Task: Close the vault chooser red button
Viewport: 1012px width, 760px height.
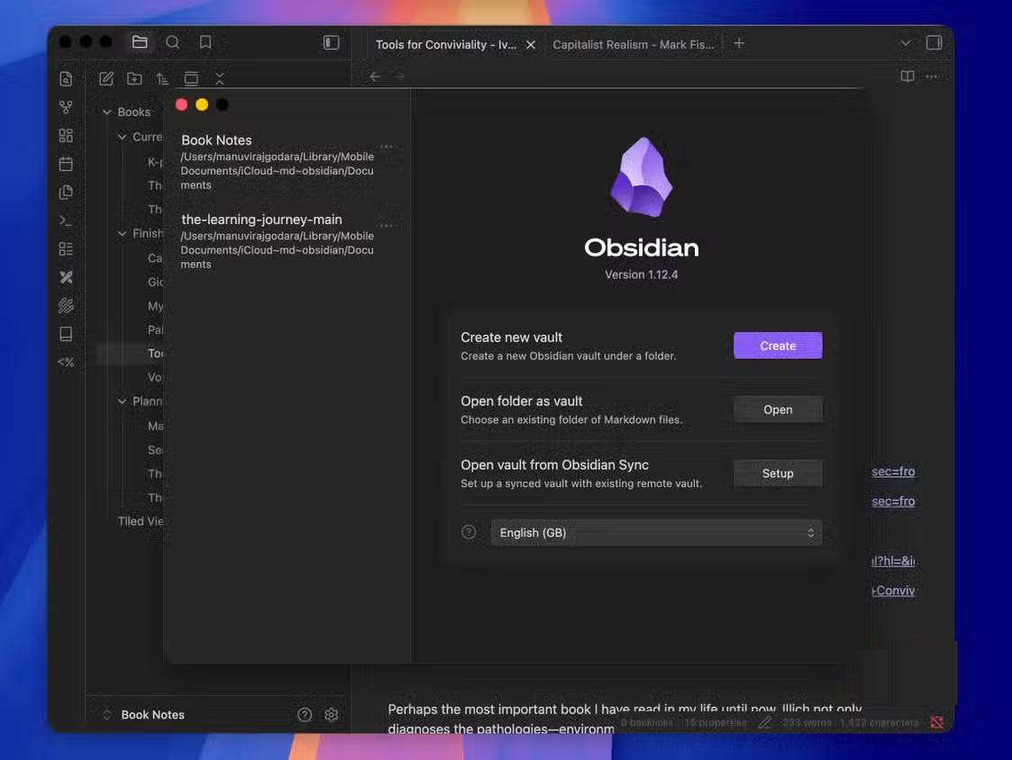Action: coord(181,104)
